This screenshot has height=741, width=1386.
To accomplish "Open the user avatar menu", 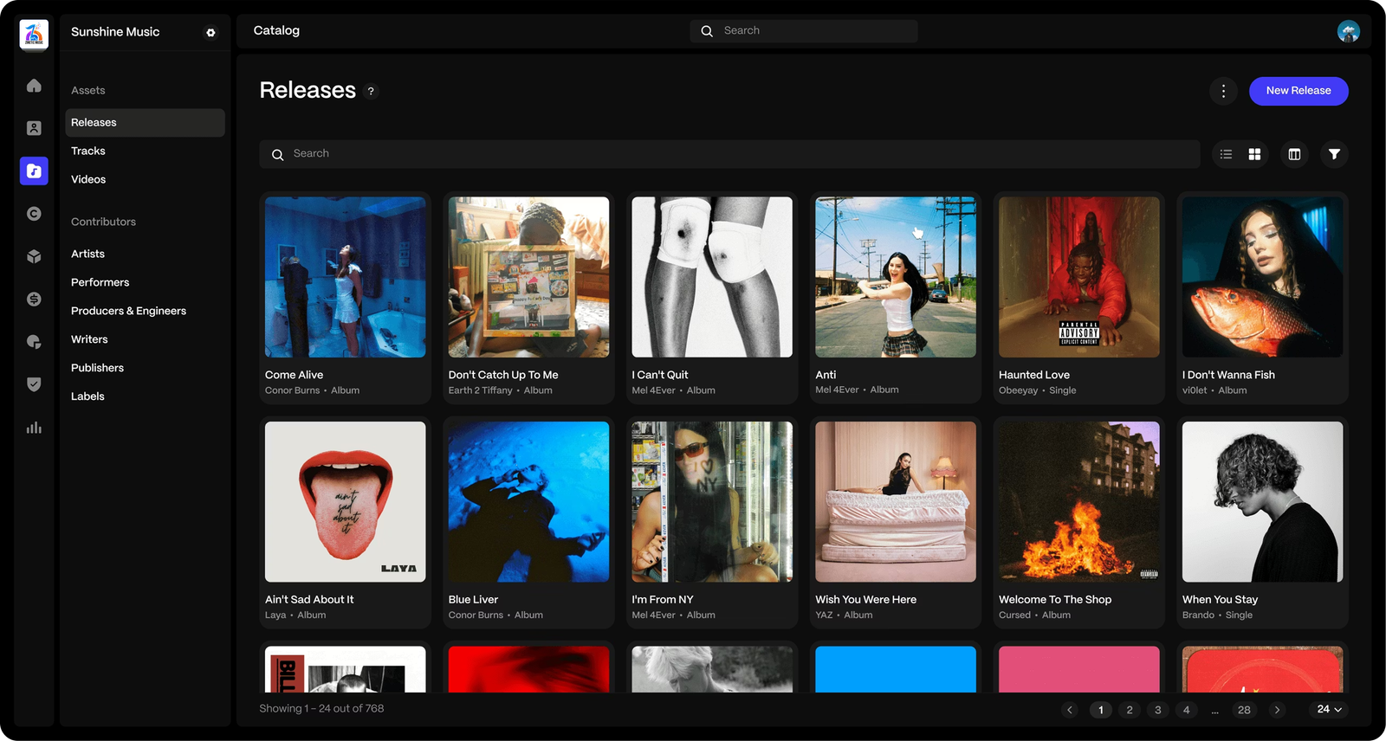I will [1348, 32].
